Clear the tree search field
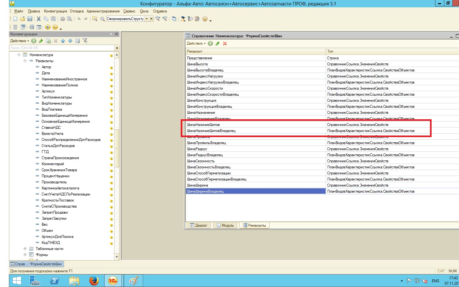The image size is (459, 287). [x=117, y=48]
